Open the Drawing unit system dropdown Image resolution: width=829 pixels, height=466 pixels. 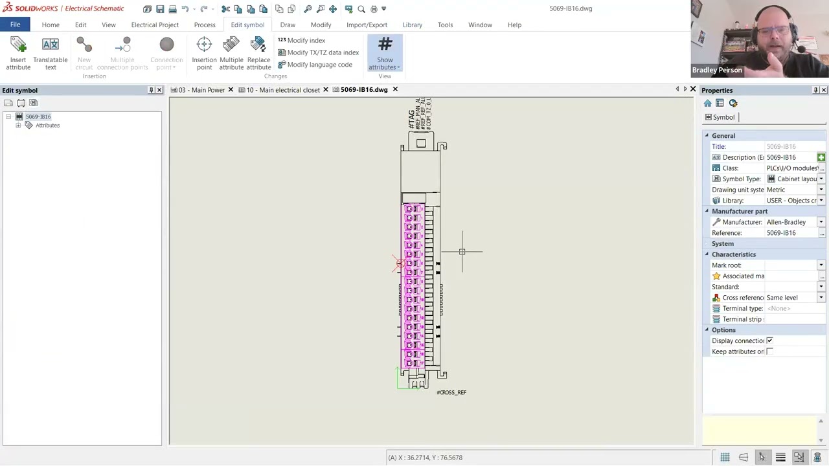point(821,190)
